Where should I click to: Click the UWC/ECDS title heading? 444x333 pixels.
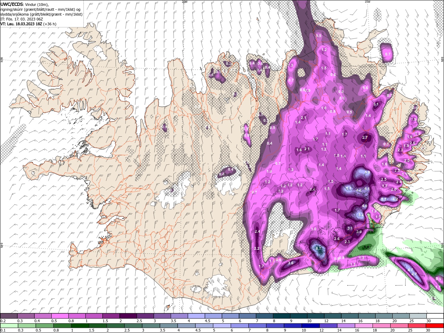click(x=12, y=4)
